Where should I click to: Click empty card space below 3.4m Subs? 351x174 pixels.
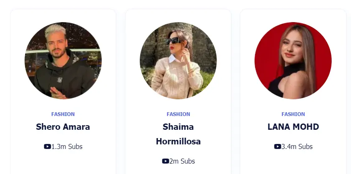[x=293, y=163]
